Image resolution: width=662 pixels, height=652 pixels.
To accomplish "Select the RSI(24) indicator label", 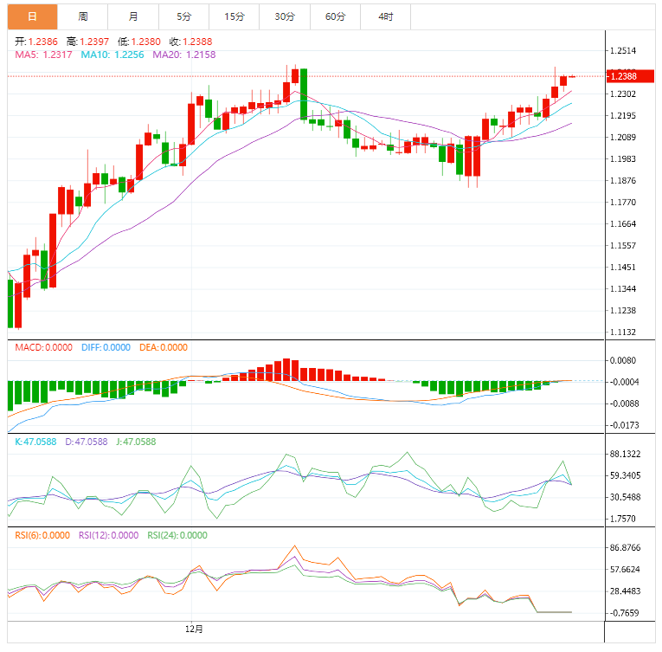I will pyautogui.click(x=177, y=535).
